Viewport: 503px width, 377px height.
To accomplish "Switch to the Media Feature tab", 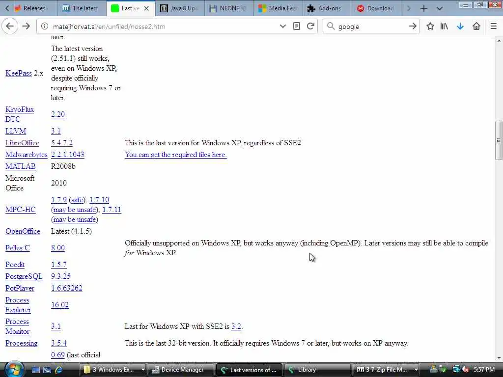I will point(278,8).
